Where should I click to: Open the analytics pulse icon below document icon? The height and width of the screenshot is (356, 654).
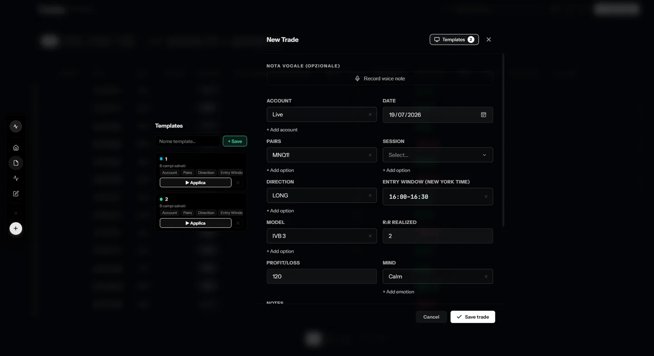pos(16,178)
